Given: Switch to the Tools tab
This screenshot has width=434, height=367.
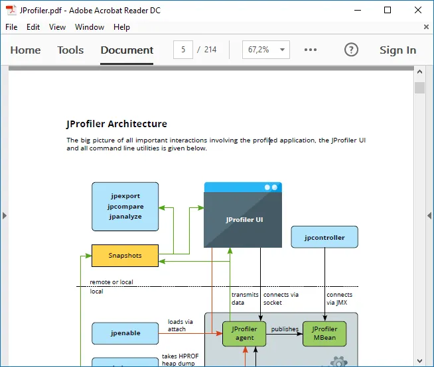Looking at the screenshot, I should pos(70,50).
